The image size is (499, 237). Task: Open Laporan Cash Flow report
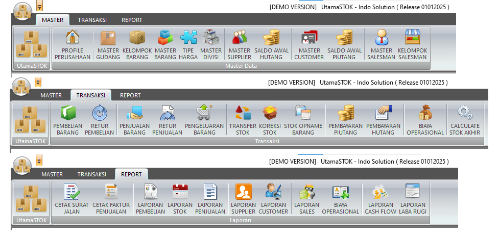[381, 199]
